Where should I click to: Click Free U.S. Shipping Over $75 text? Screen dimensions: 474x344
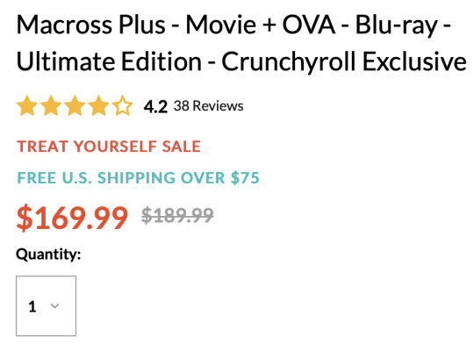[x=138, y=177]
